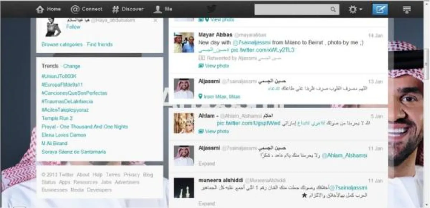Image resolution: width=430 pixels, height=208 pixels.
Task: Click the Ahlam profile avatar
Action: (x=184, y=123)
